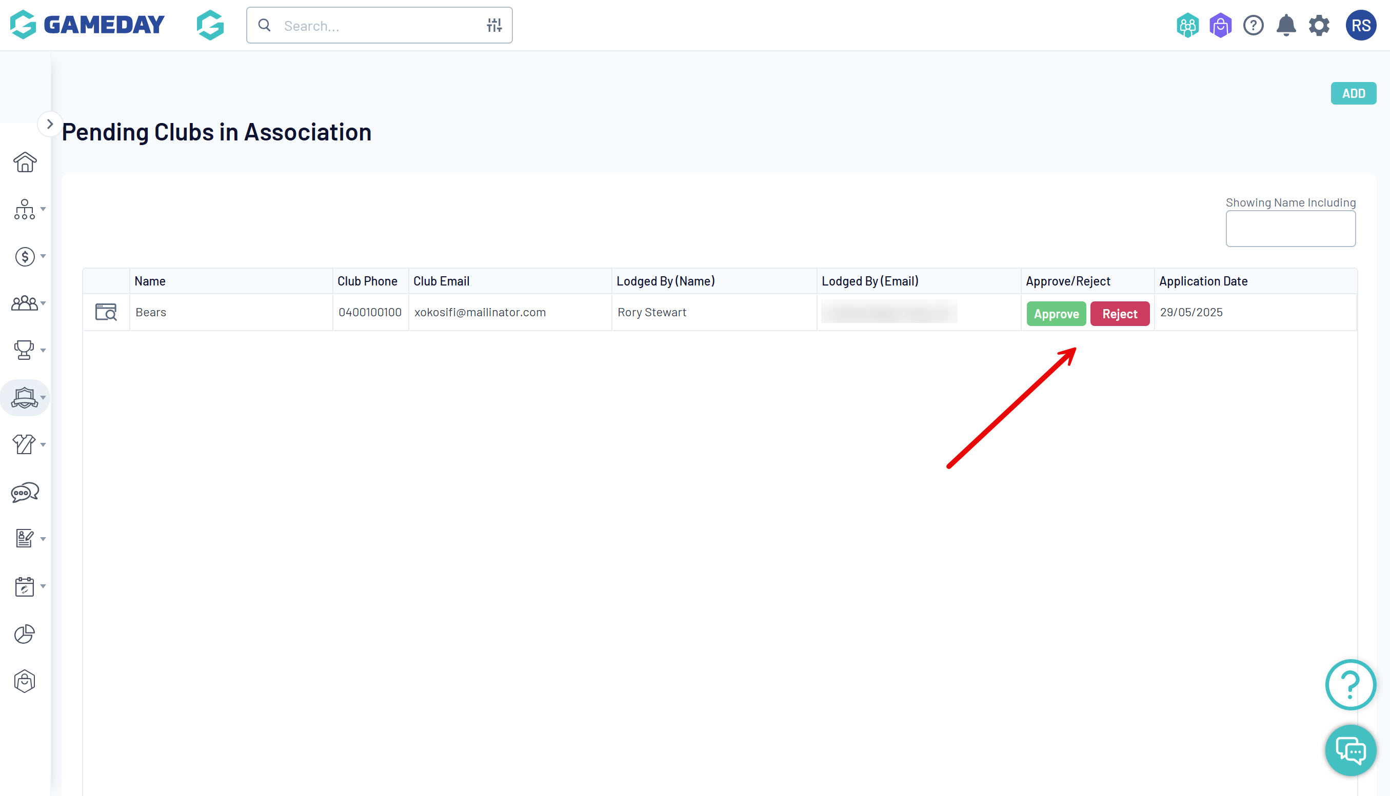Click the help question mark in header
1390x796 pixels.
1253,25
